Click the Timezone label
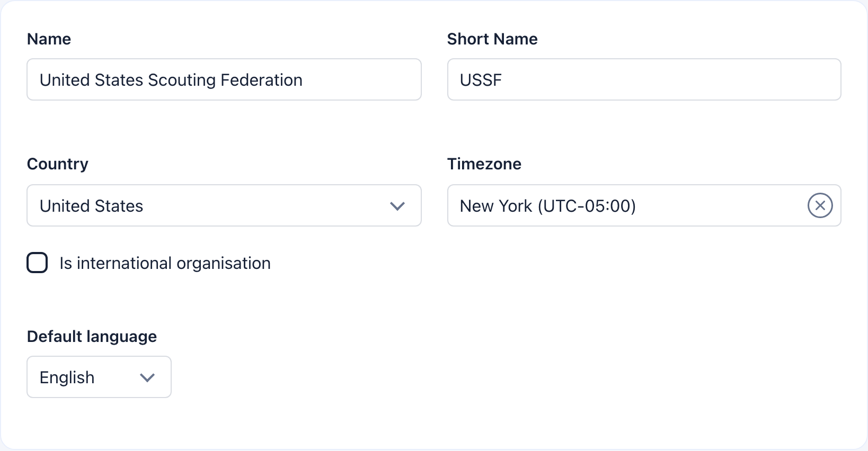This screenshot has height=451, width=868. tap(484, 164)
